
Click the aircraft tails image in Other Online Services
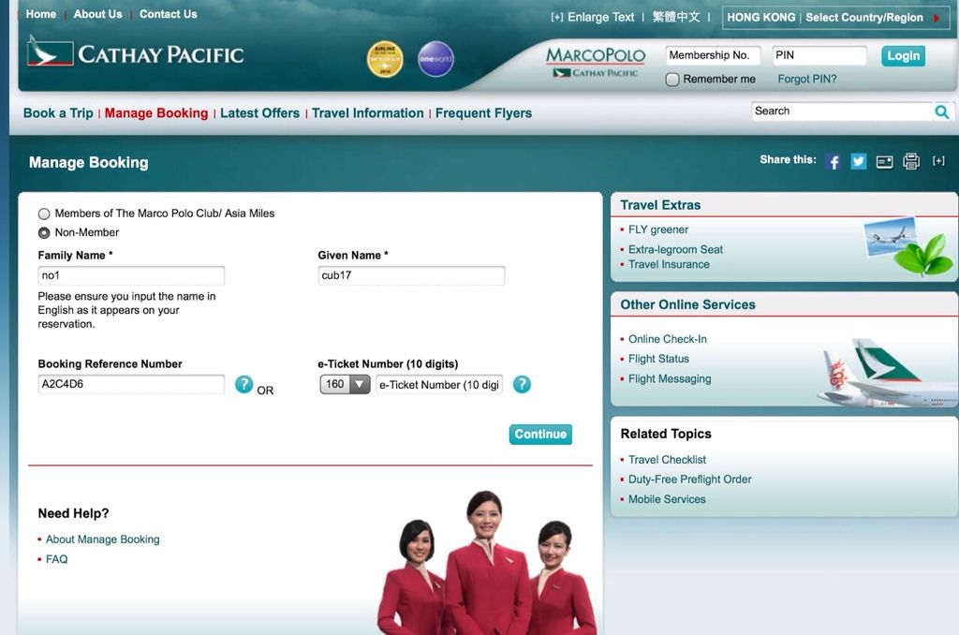tap(887, 372)
